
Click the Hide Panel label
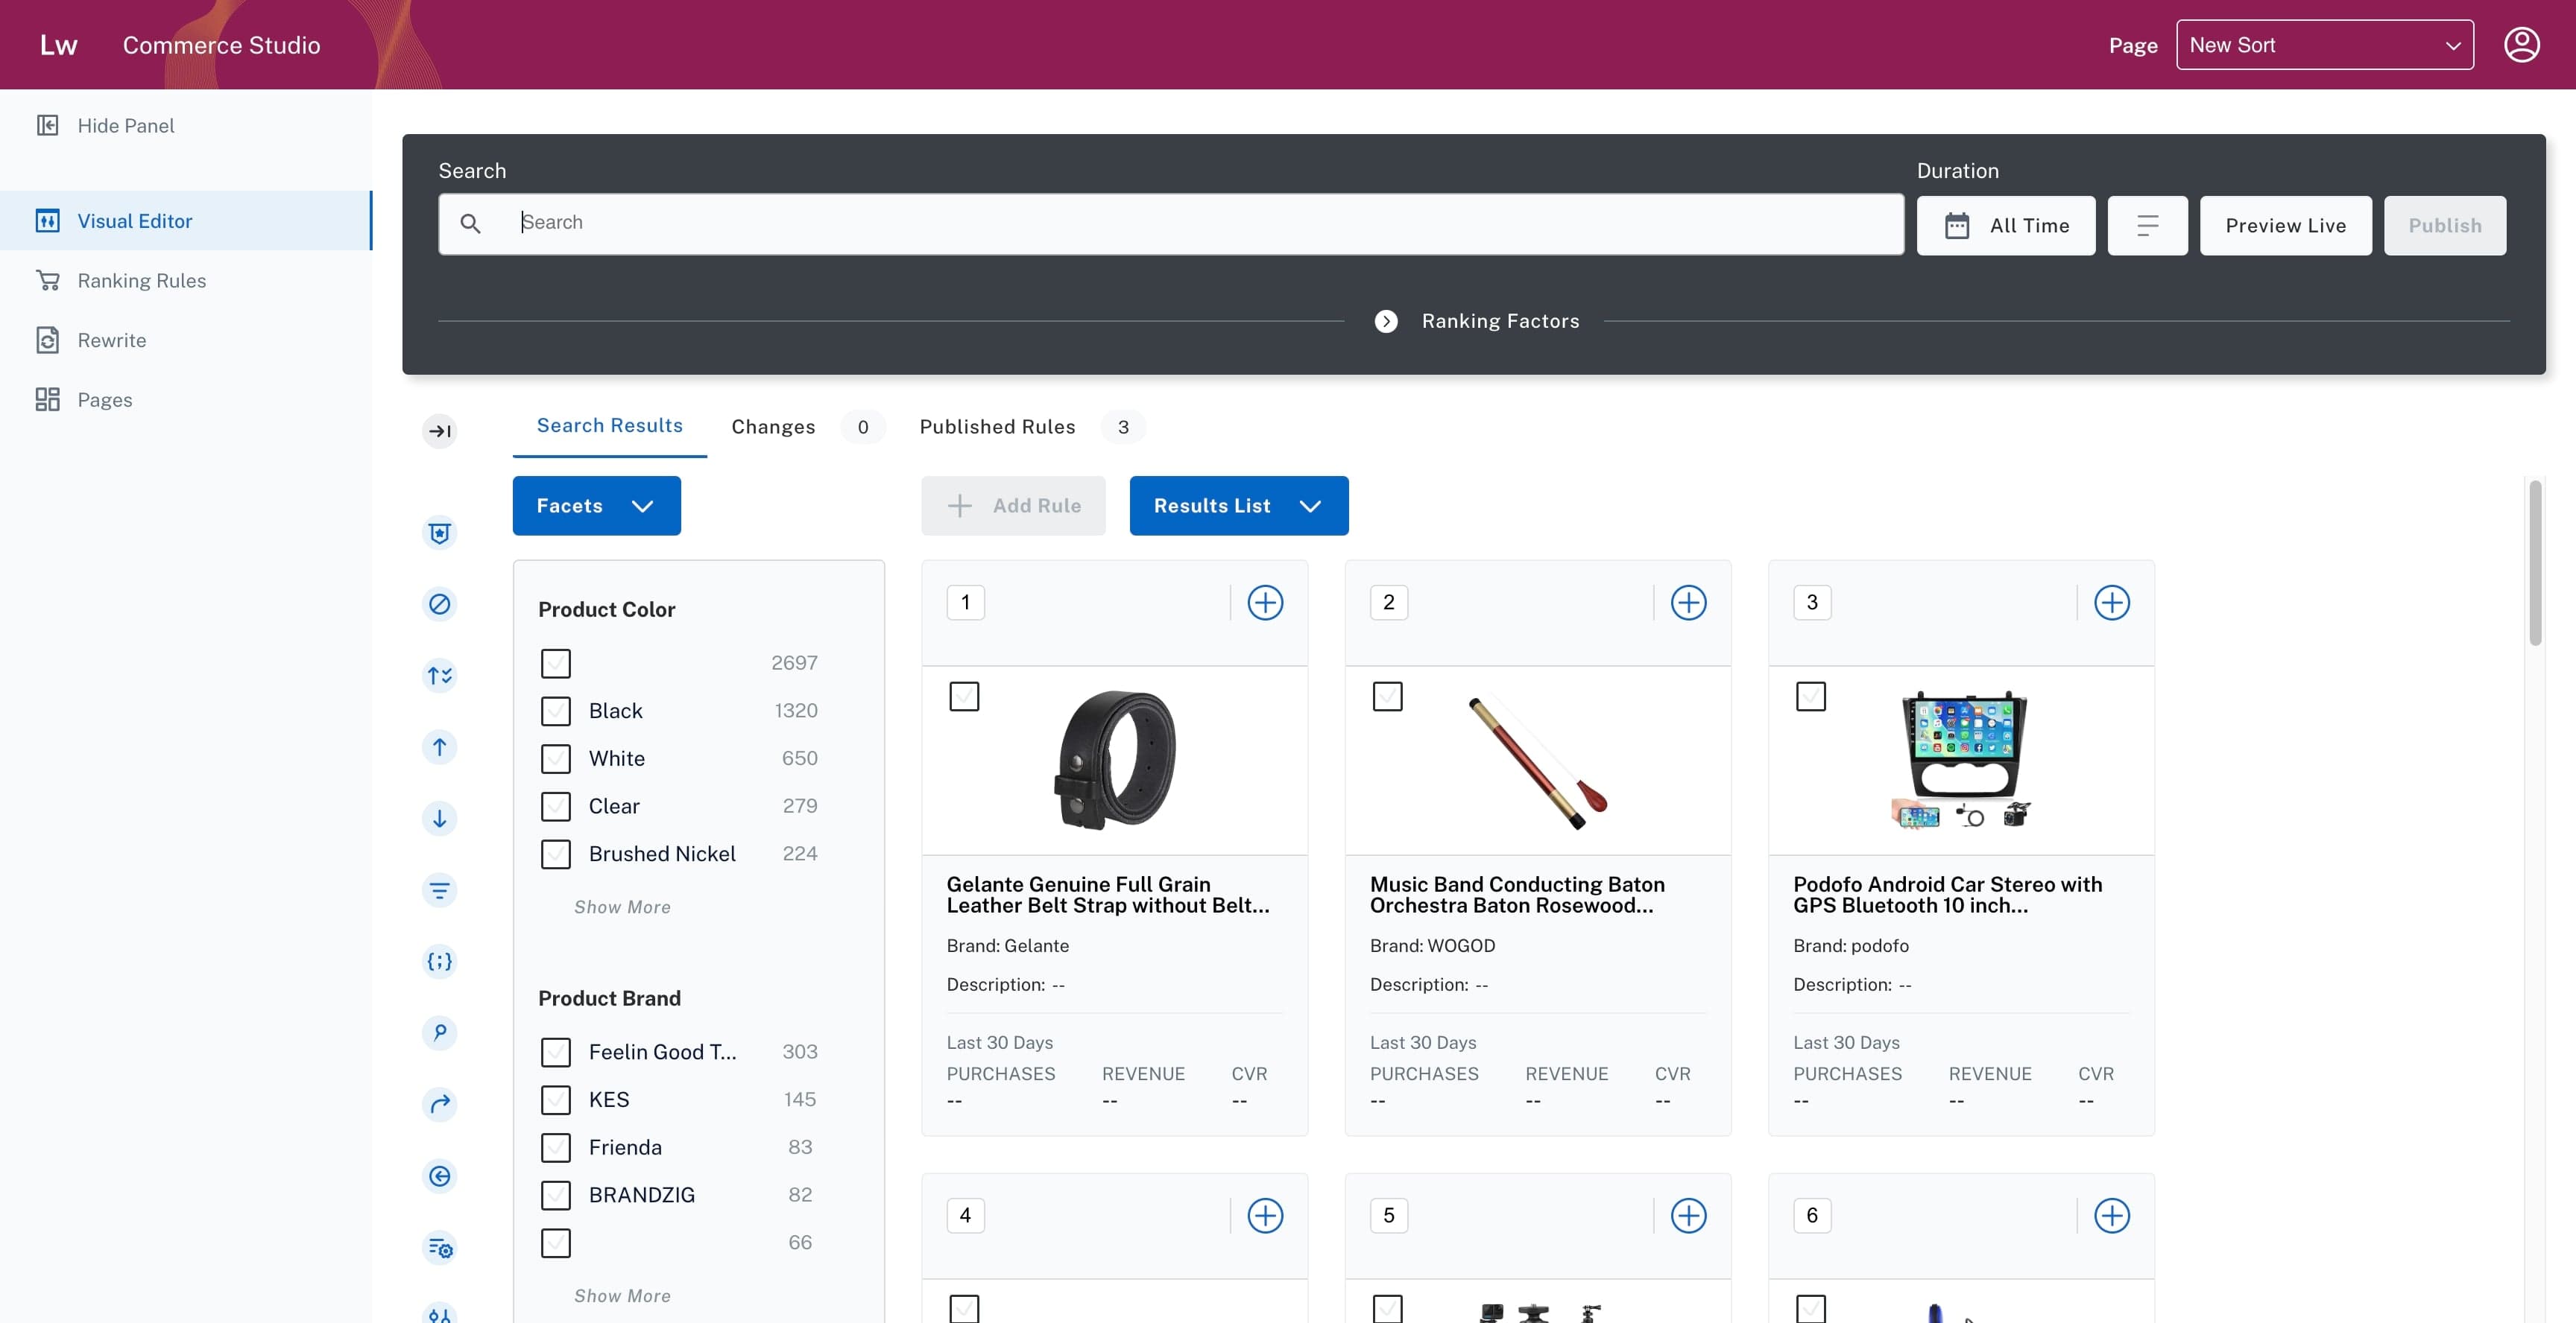point(126,126)
